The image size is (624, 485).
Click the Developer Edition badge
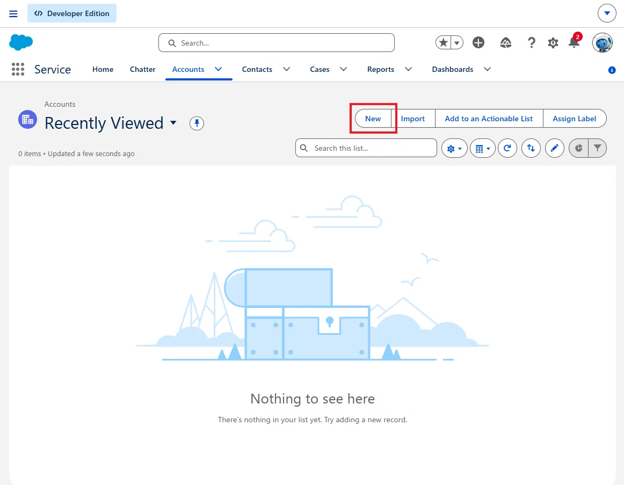[72, 13]
